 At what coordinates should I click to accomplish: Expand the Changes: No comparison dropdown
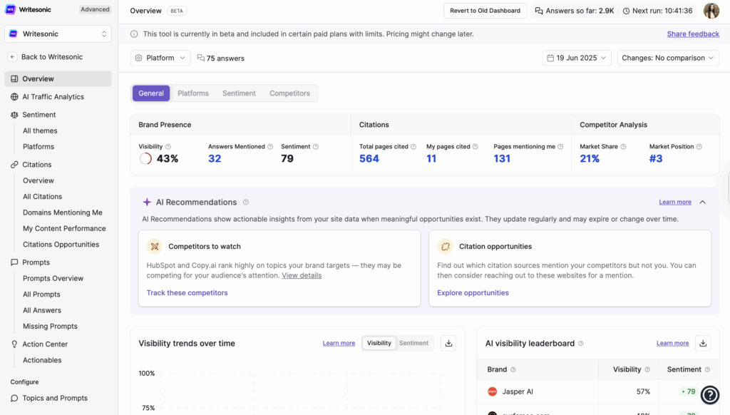coord(667,58)
